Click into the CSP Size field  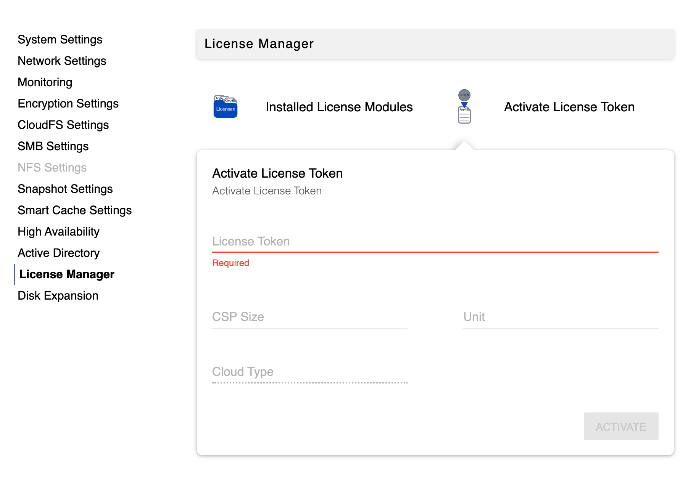(310, 317)
